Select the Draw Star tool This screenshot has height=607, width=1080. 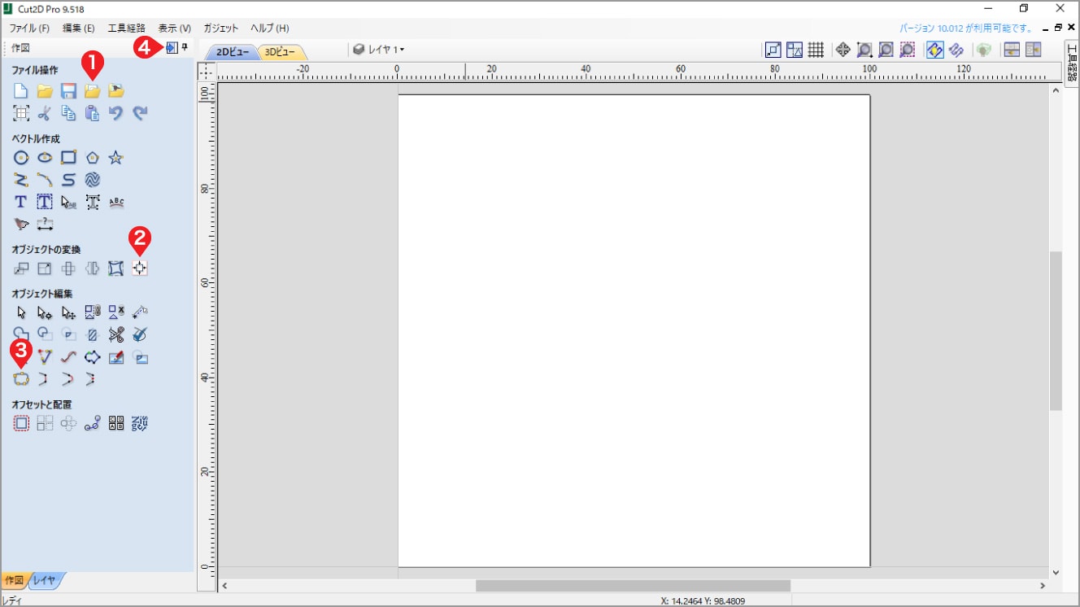click(x=116, y=157)
